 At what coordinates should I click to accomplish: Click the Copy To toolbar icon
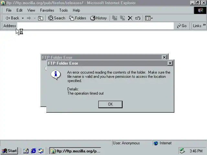pyautogui.click(x=122, y=18)
